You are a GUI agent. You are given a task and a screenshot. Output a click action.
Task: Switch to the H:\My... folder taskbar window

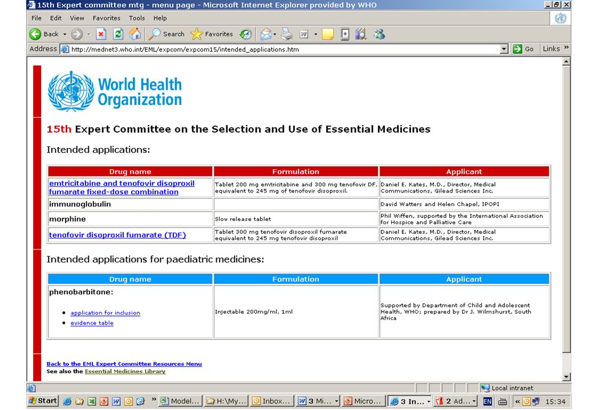[x=226, y=401]
